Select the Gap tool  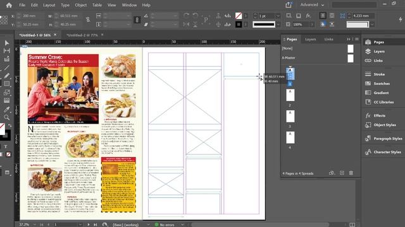click(x=7, y=51)
